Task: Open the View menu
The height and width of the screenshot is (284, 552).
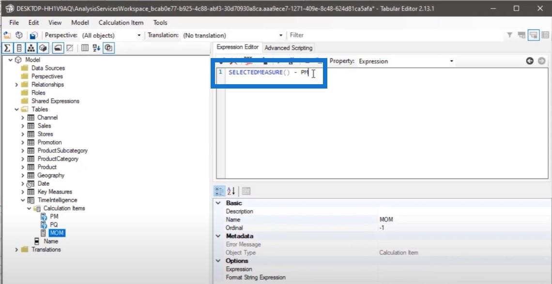Action: point(55,23)
